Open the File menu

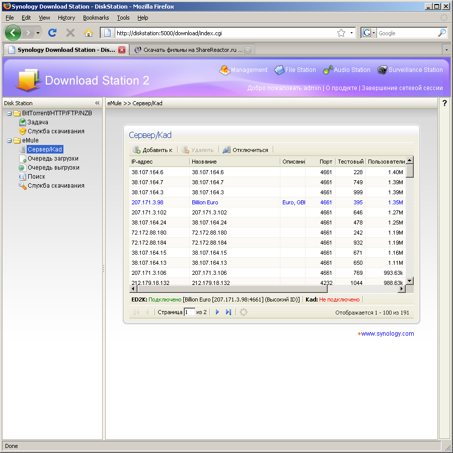pos(10,18)
